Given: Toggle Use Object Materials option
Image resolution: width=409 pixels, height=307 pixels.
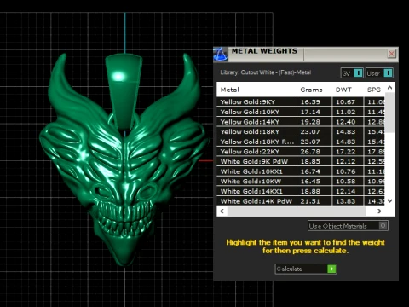Looking at the screenshot, I should [x=383, y=226].
